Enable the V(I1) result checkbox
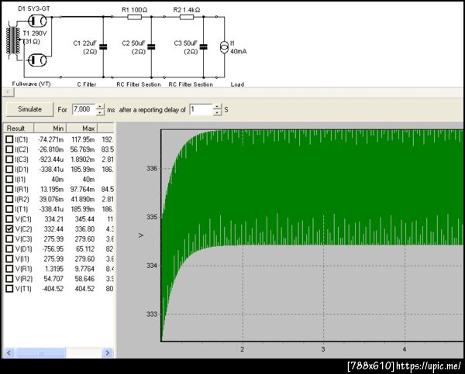Image resolution: width=465 pixels, height=374 pixels. point(10,259)
